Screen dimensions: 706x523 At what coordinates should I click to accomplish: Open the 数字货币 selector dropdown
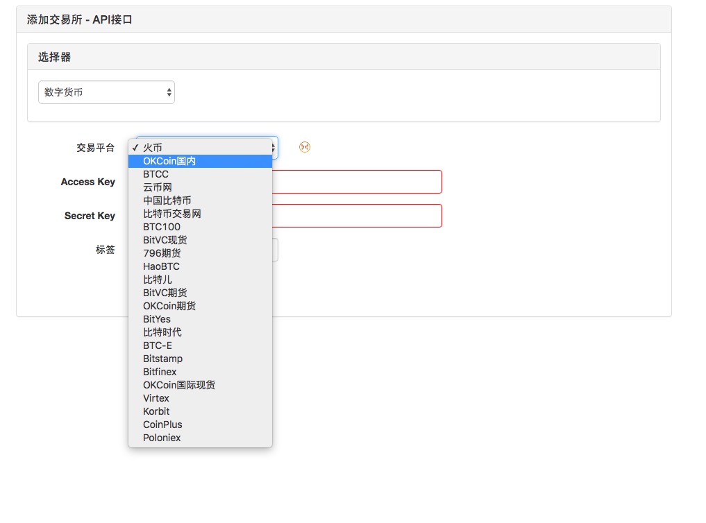tap(106, 92)
